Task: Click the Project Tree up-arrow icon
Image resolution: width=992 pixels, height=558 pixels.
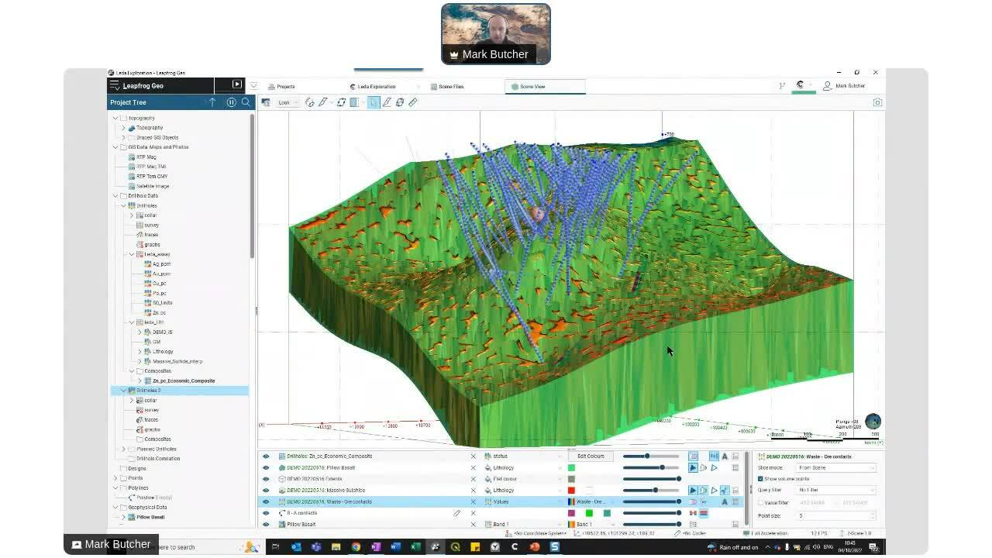Action: tap(212, 102)
